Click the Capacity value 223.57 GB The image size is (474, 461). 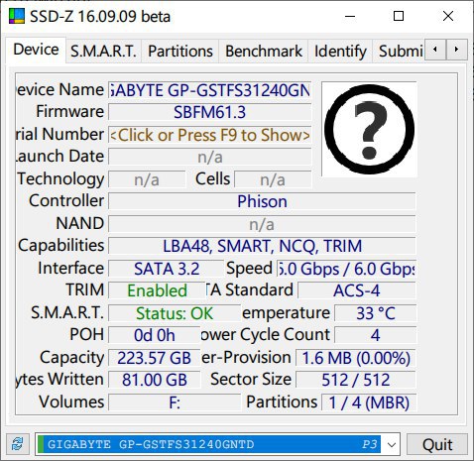click(x=155, y=358)
